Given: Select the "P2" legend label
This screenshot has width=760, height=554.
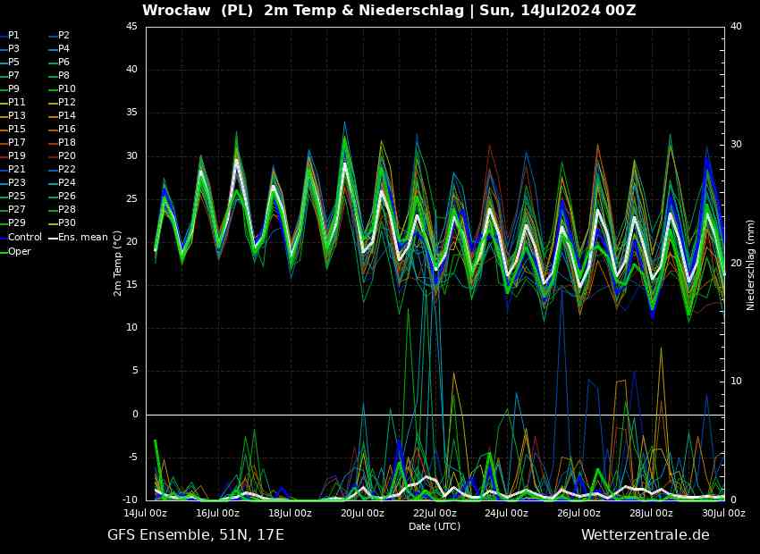Looking at the screenshot, I should [x=64, y=36].
